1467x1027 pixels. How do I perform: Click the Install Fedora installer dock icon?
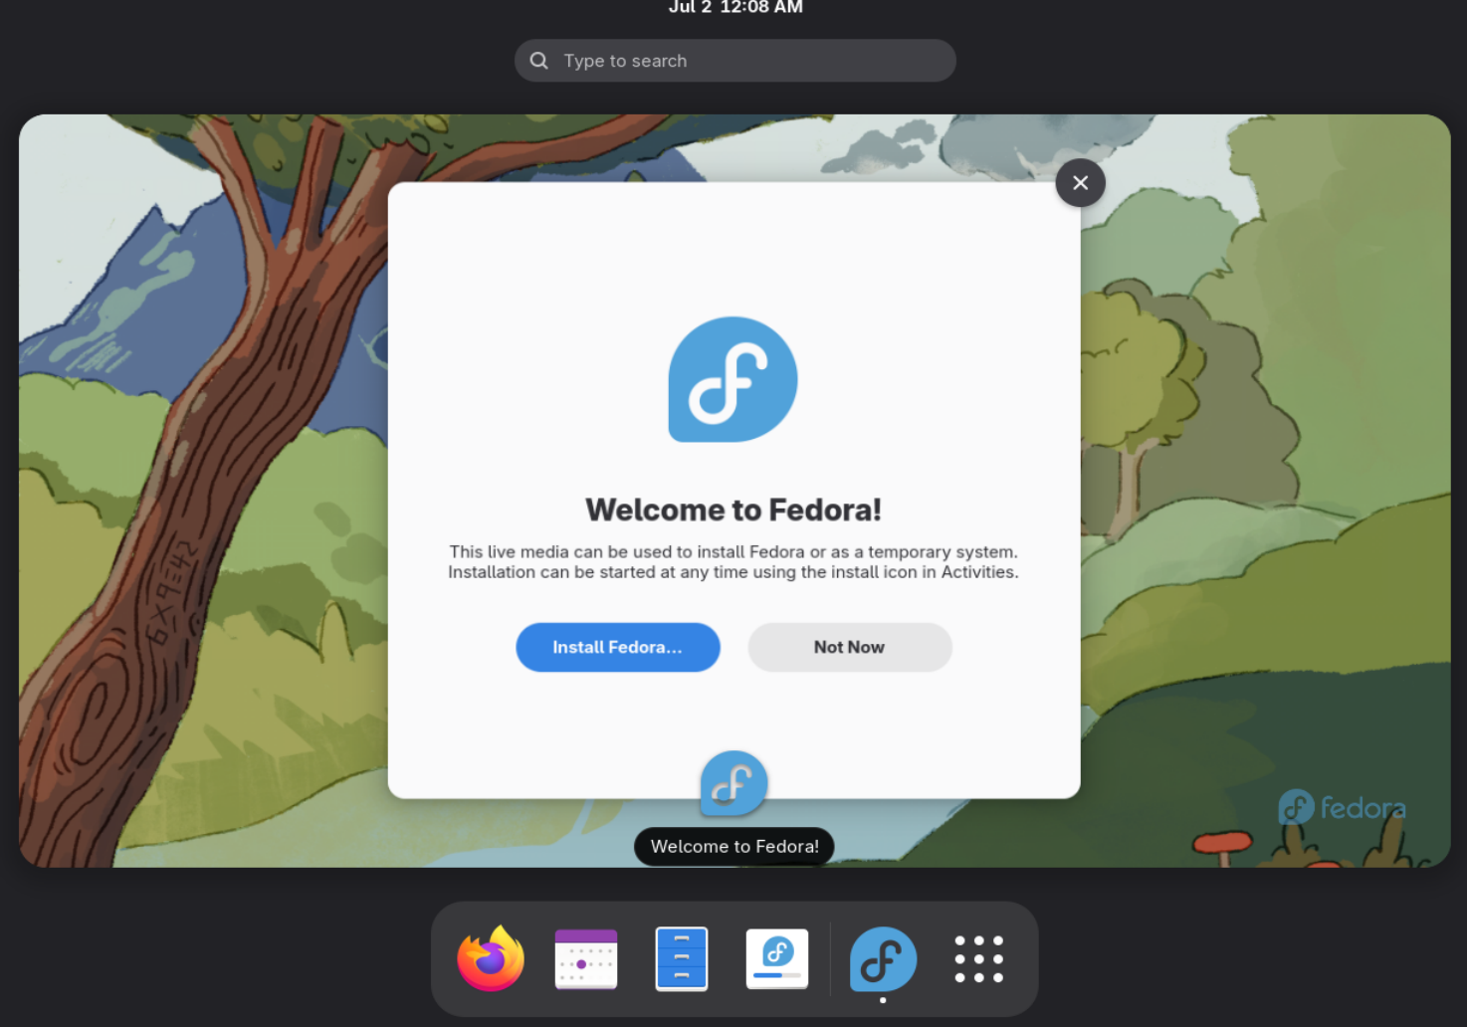point(777,959)
